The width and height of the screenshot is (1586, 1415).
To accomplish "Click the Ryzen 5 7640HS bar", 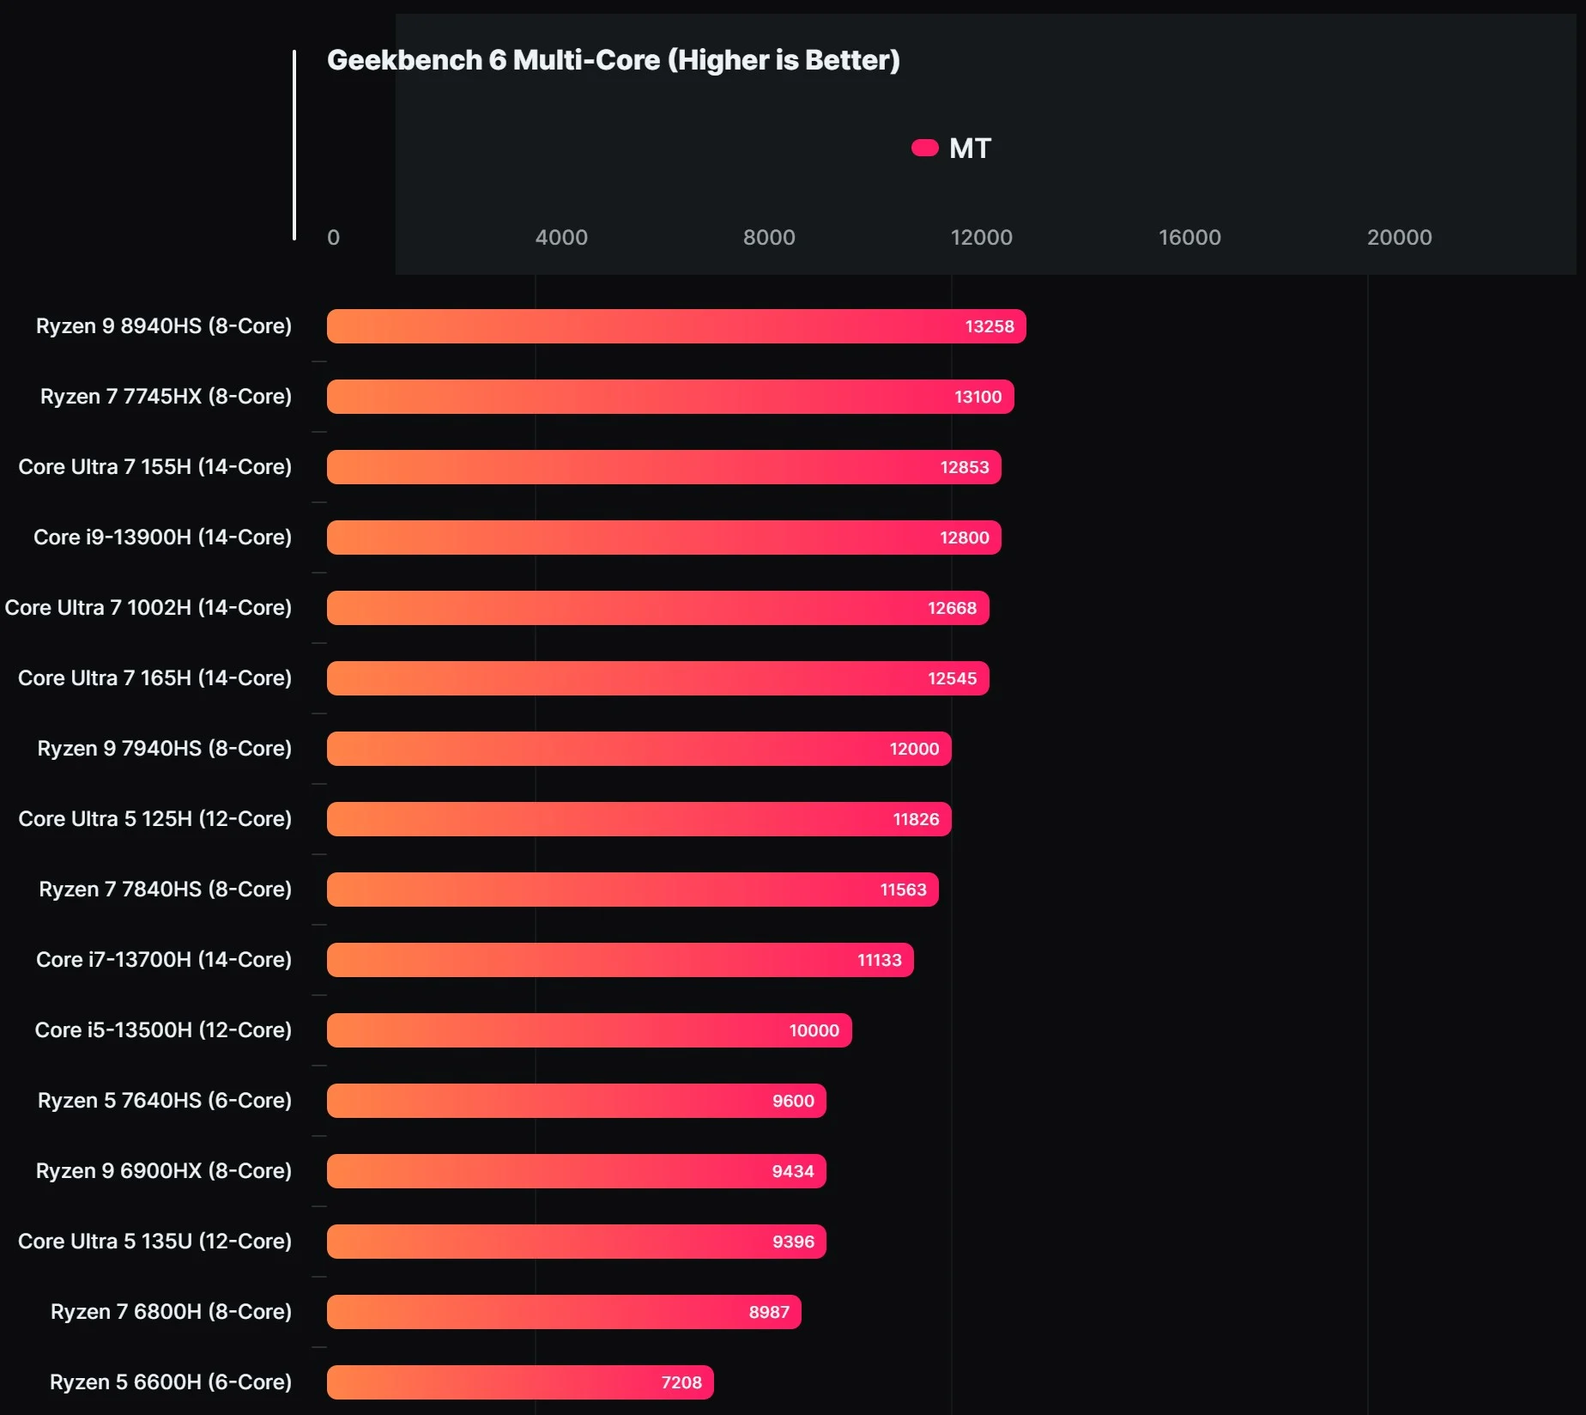I will click(576, 1101).
